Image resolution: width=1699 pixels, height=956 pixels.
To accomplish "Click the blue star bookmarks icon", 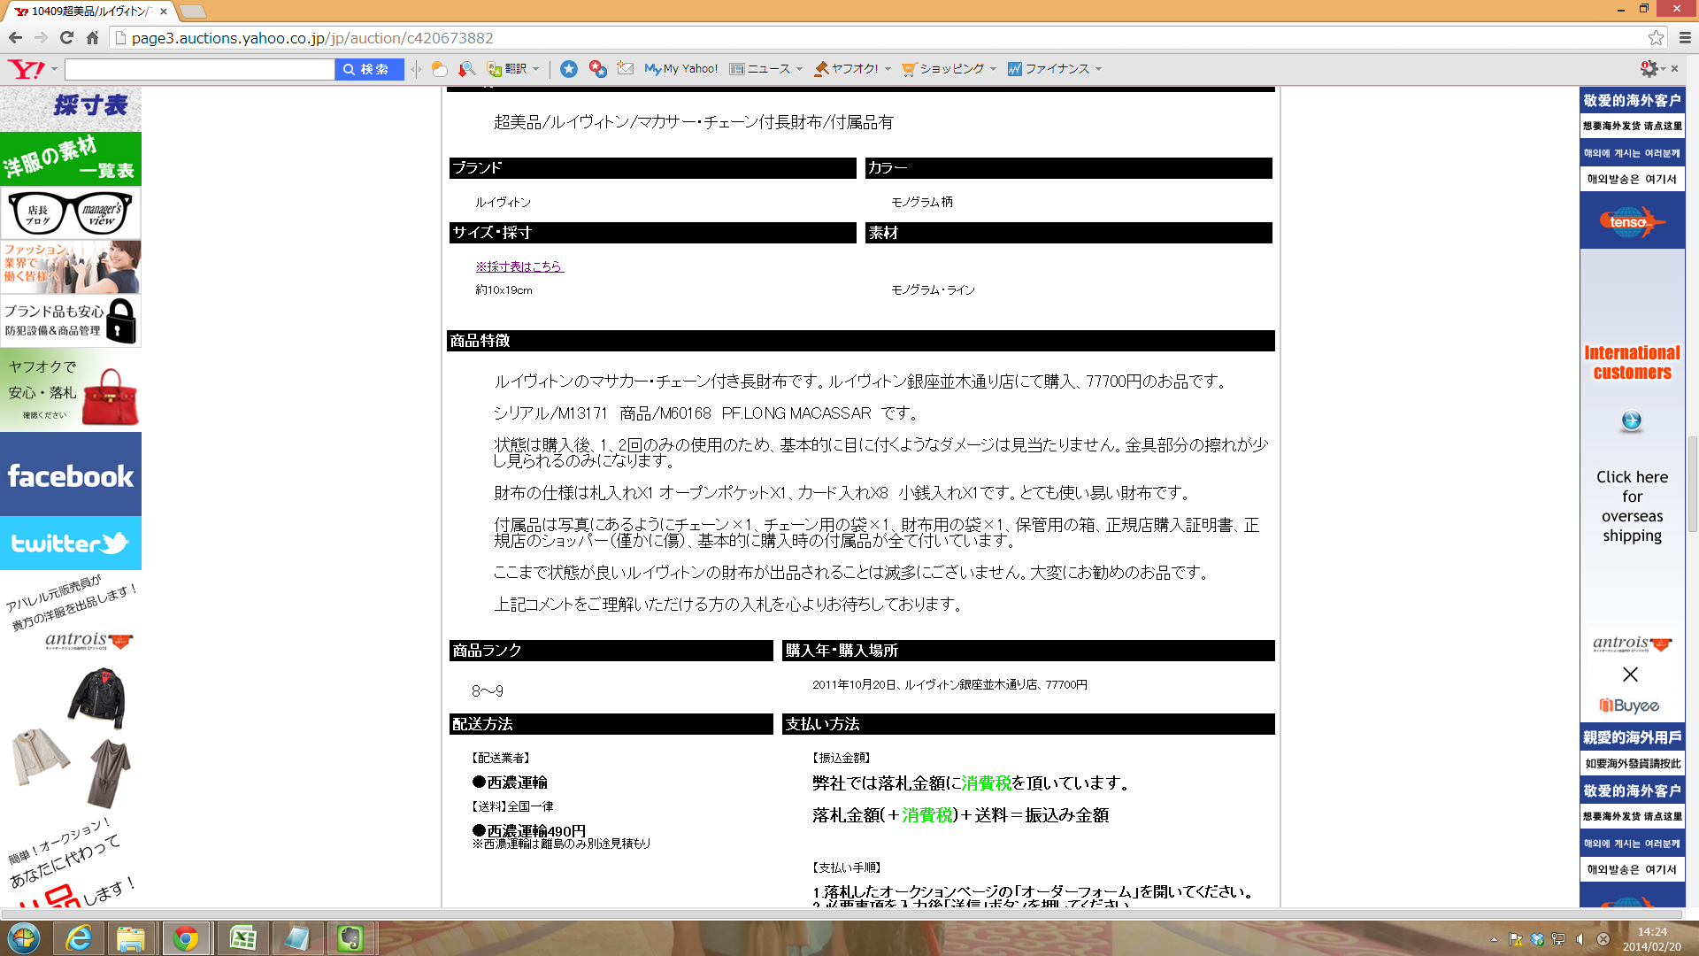I will coord(569,68).
